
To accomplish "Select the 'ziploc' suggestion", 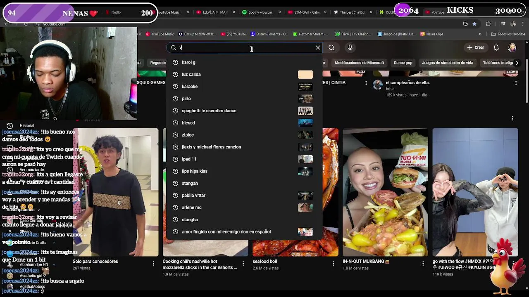I will 244,135.
